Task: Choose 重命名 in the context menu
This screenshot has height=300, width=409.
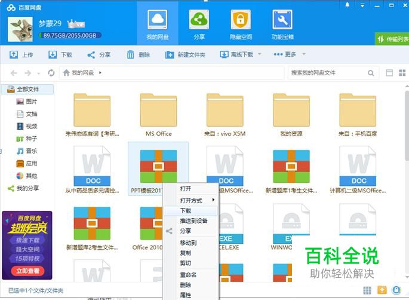Action: [x=190, y=275]
